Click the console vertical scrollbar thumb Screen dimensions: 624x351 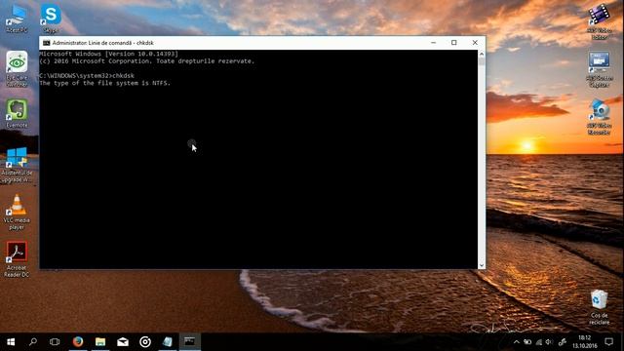(482, 61)
